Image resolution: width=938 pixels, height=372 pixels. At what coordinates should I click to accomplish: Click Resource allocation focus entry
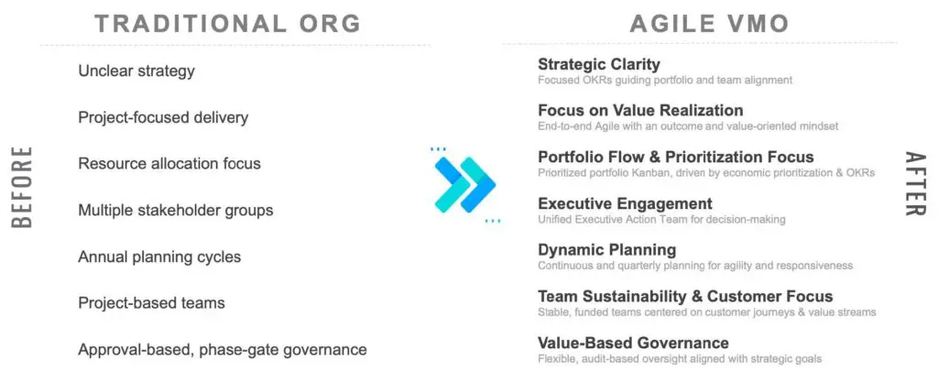tap(169, 163)
